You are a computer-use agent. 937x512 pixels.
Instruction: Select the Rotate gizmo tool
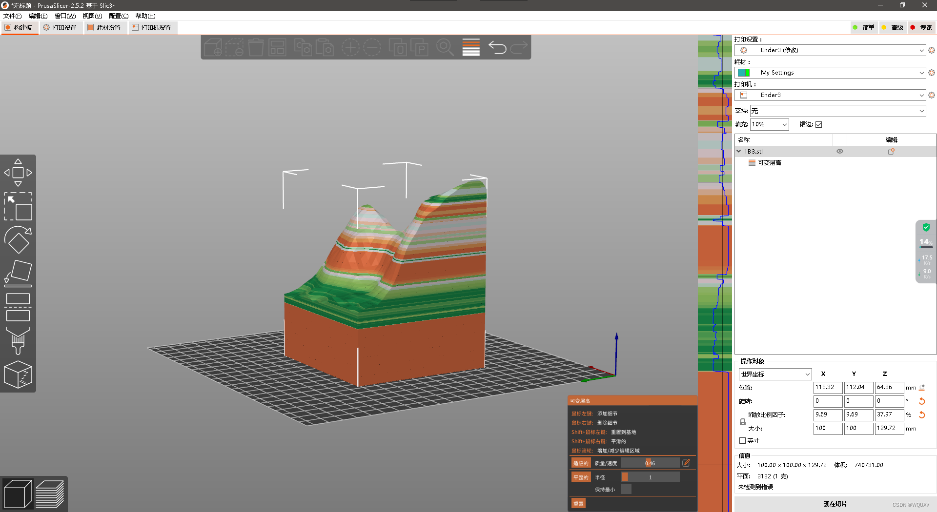click(18, 239)
